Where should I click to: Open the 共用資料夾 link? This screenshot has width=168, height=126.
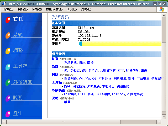pos(108,71)
